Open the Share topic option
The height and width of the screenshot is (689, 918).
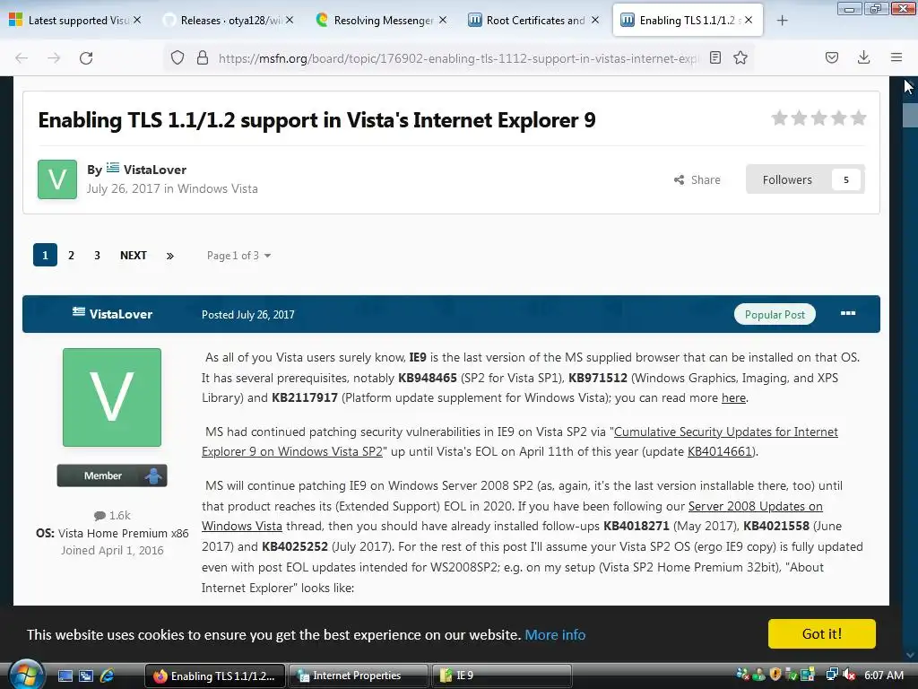[697, 179]
